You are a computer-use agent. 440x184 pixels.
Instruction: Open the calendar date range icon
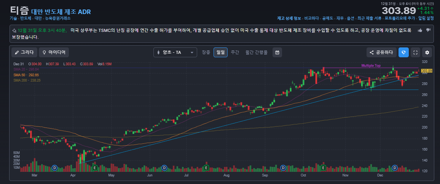pyautogui.click(x=277, y=52)
